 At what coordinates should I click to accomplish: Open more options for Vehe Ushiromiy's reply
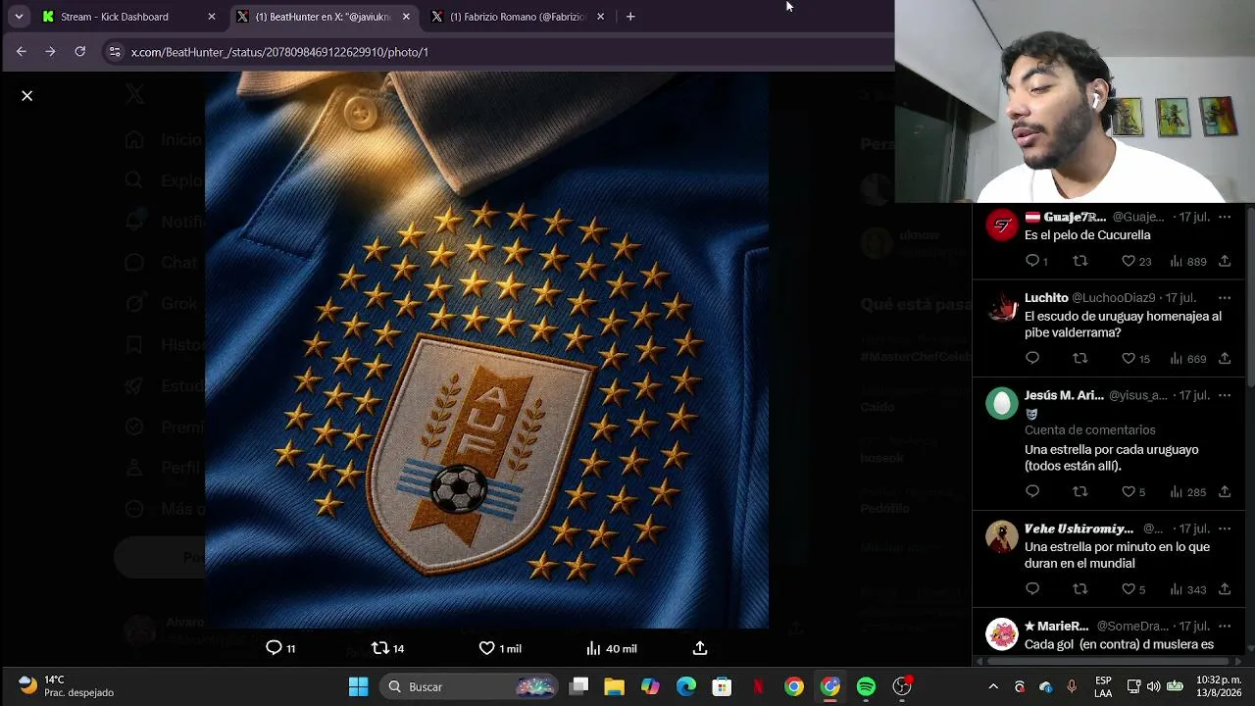pyautogui.click(x=1225, y=529)
